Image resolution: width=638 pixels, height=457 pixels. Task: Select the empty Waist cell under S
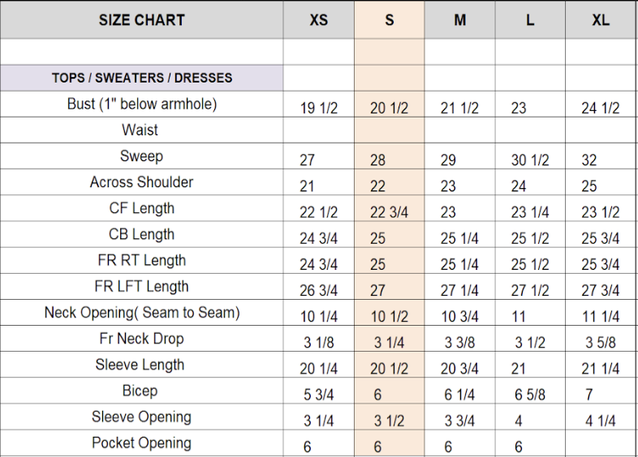(x=389, y=130)
